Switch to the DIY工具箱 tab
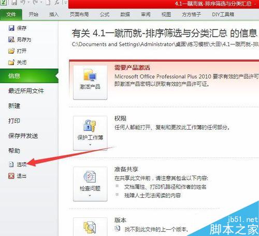The image size is (259, 236). [x=223, y=14]
